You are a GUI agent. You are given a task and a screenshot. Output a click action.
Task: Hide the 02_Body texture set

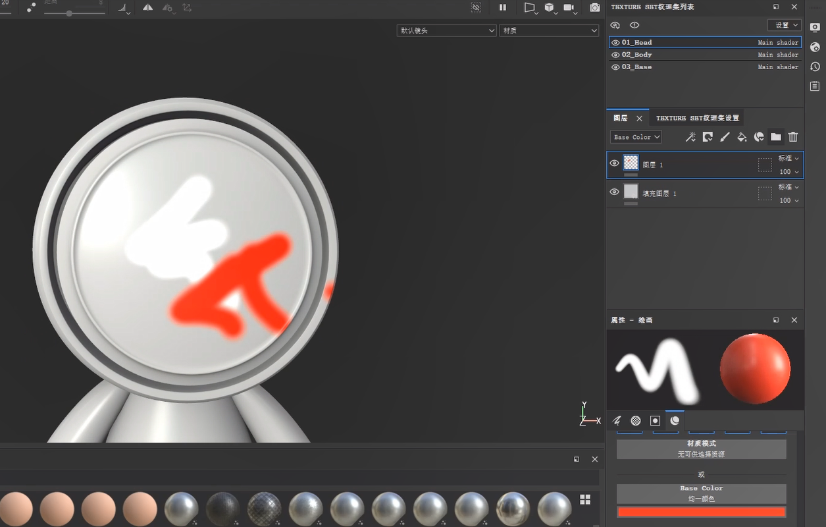coord(615,55)
